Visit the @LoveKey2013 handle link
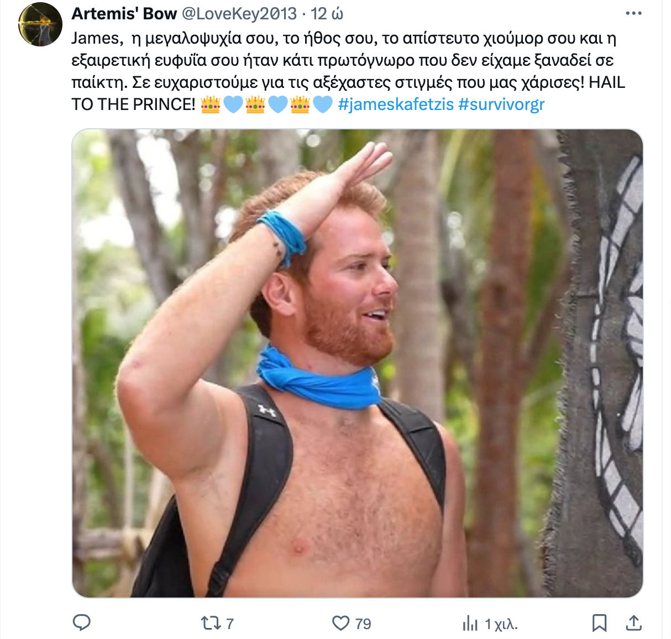This screenshot has width=671, height=639. (239, 13)
